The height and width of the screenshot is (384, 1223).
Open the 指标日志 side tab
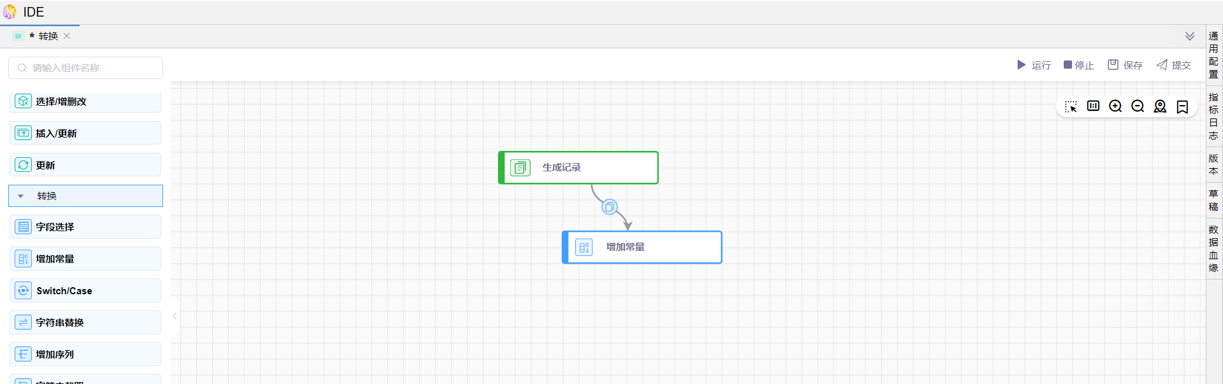[x=1213, y=116]
